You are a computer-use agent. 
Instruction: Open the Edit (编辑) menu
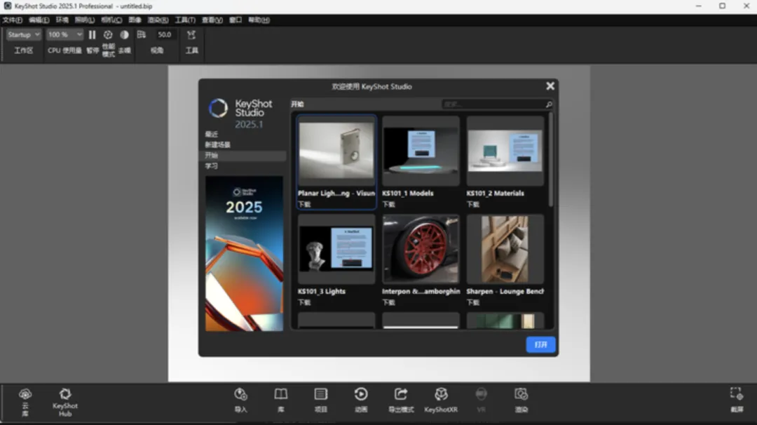(x=39, y=20)
